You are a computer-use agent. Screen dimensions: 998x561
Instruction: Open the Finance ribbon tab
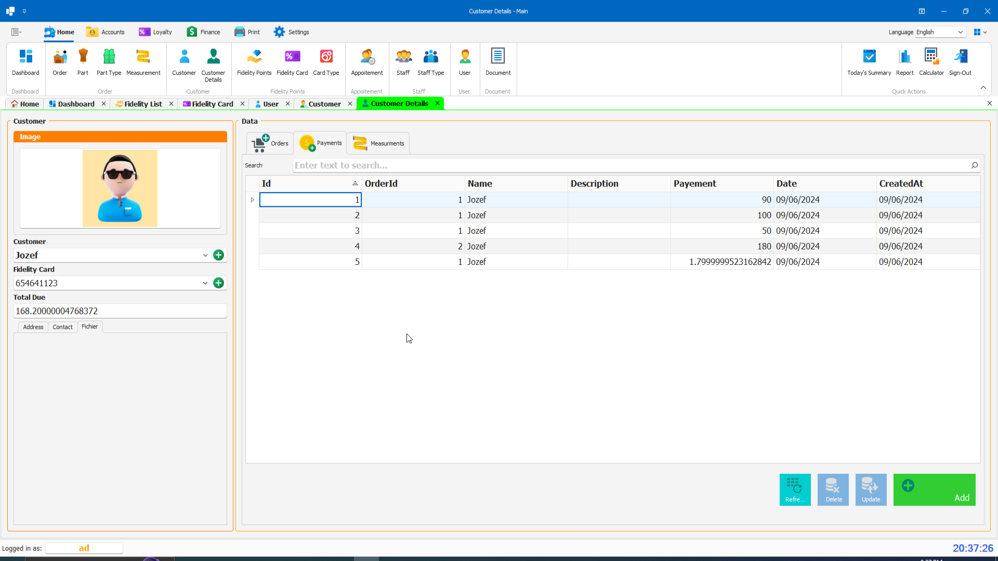pyautogui.click(x=204, y=32)
